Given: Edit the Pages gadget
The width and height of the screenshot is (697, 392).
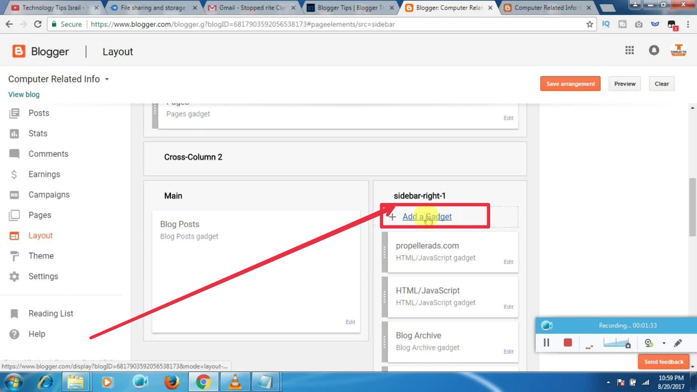Looking at the screenshot, I should (508, 118).
